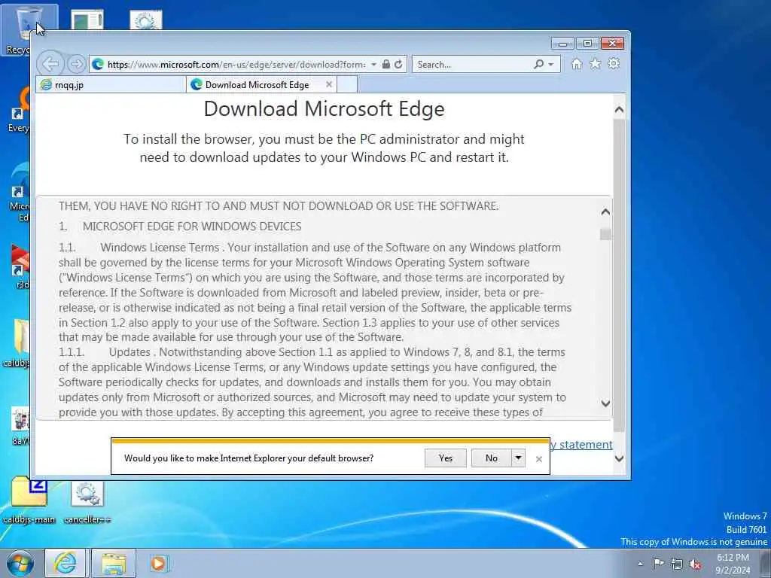Expand the search provider dropdown arrow
The height and width of the screenshot is (578, 771).
(550, 65)
